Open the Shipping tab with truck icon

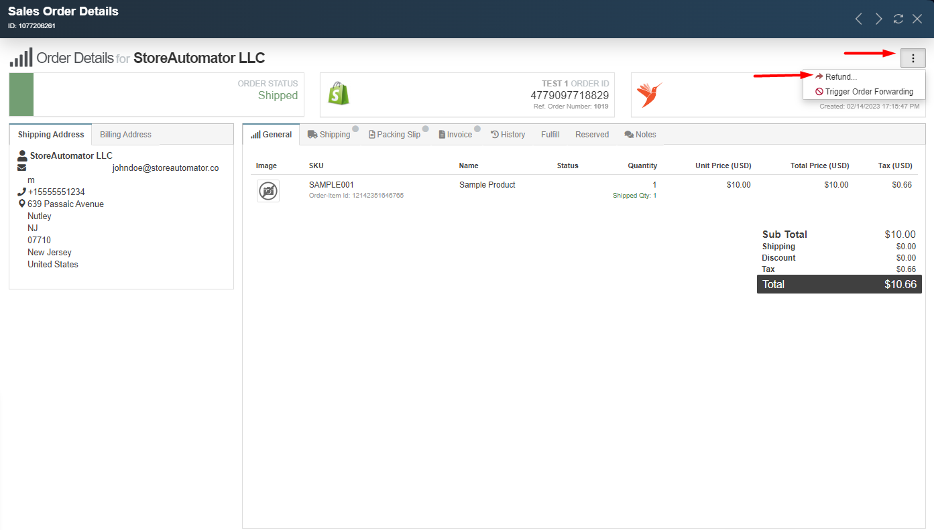click(329, 135)
